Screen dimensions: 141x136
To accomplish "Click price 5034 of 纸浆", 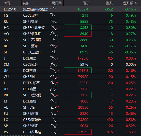I will pos(84,126).
